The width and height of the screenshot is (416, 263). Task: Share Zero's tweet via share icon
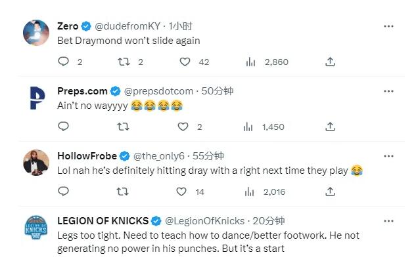point(331,62)
